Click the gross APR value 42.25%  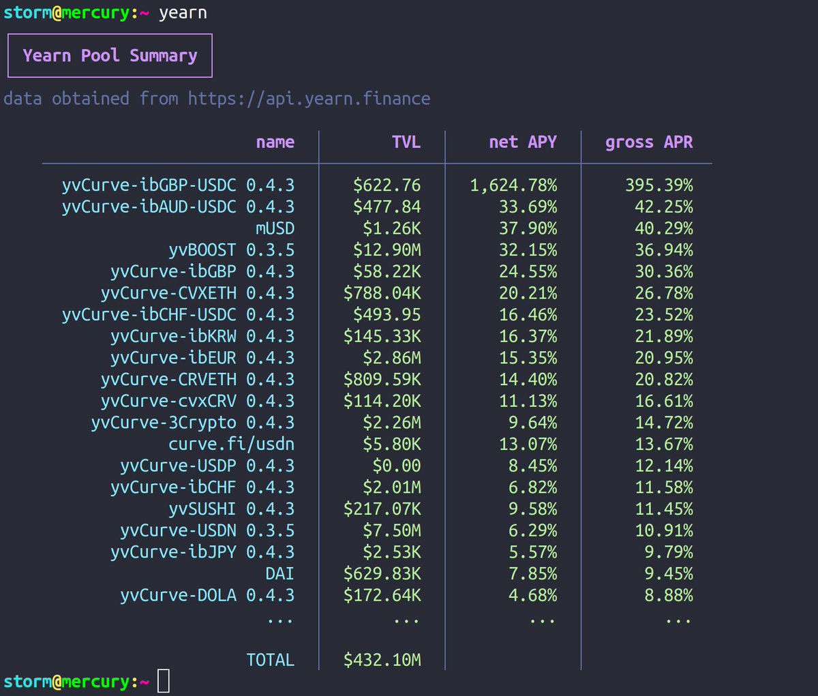(664, 207)
